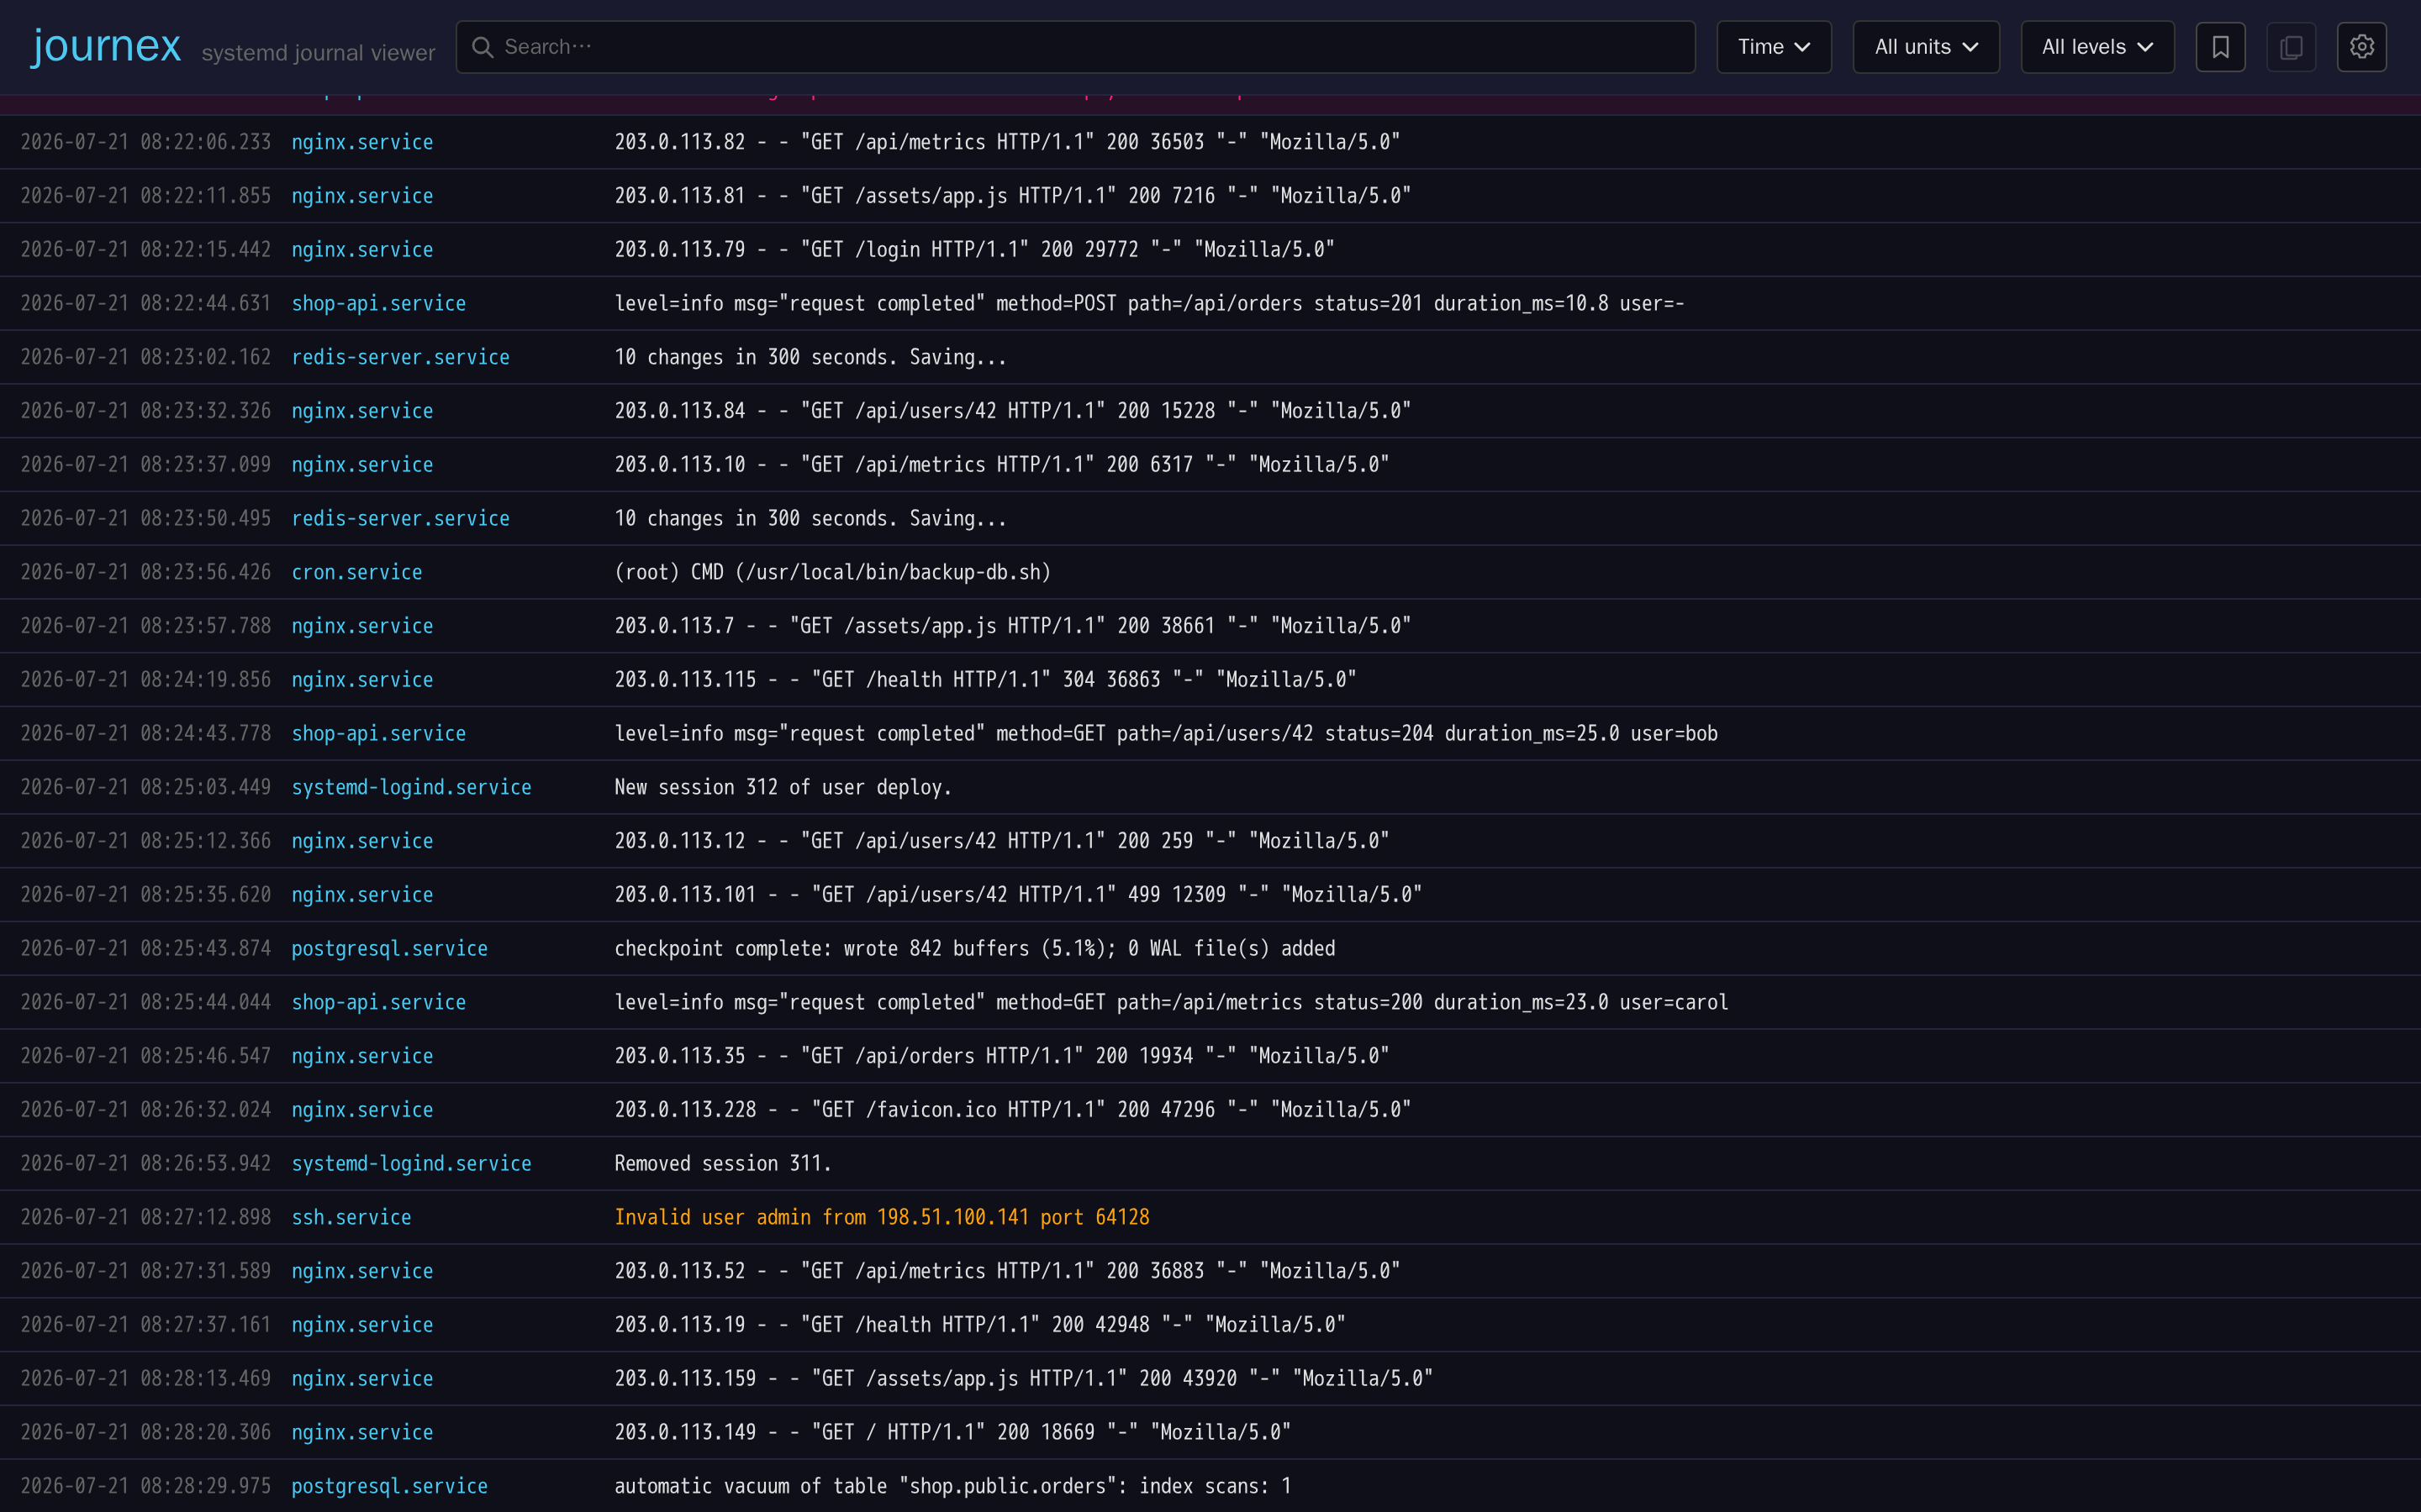Open the Time dropdown
Viewport: 2421px width, 1512px height.
[x=1774, y=47]
